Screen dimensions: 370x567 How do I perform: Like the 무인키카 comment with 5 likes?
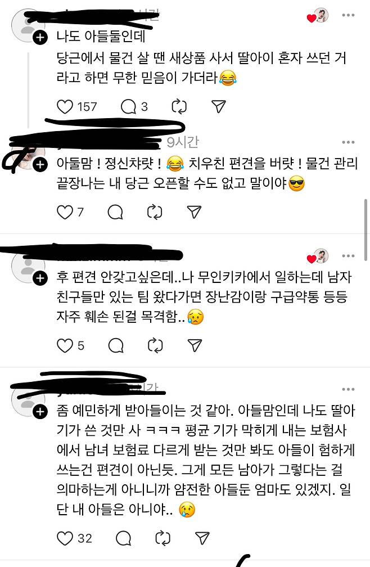tap(65, 345)
